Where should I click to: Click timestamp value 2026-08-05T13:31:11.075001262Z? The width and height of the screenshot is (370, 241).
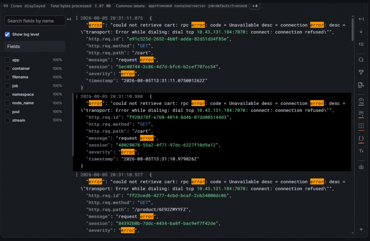(164, 81)
